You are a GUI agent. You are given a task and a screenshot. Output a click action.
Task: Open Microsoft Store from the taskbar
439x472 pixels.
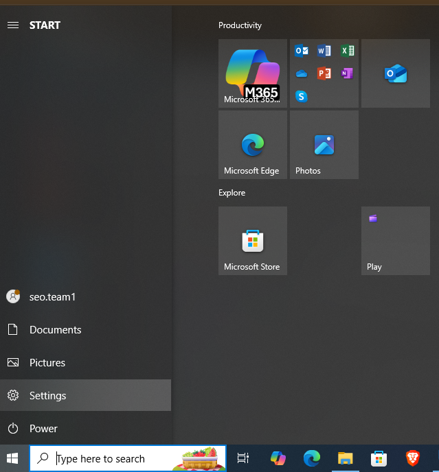pos(379,458)
